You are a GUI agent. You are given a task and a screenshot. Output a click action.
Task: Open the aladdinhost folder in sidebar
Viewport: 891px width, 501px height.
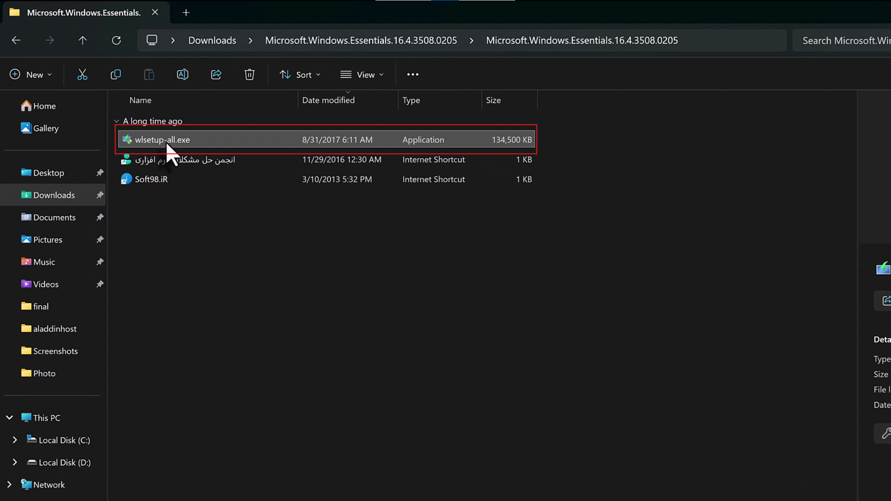coord(49,328)
